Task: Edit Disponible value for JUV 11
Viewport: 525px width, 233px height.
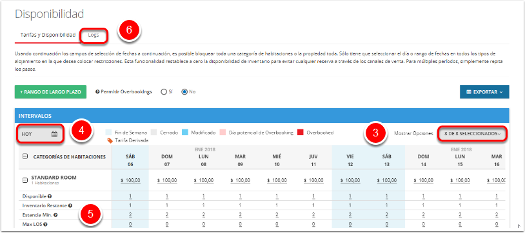Action: pos(313,196)
